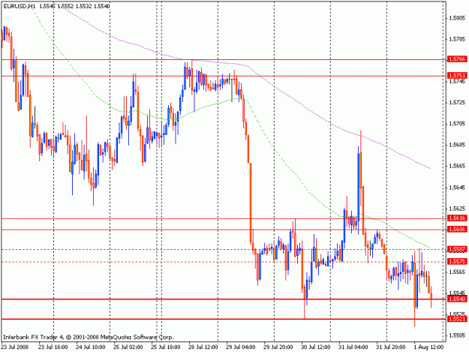This screenshot has width=469, height=352.
Task: Click the 1.5685 price scale value
Action: pos(457,145)
